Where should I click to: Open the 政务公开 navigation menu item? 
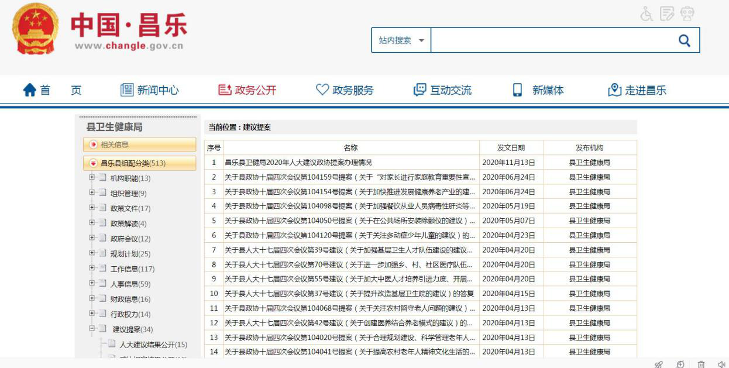247,90
